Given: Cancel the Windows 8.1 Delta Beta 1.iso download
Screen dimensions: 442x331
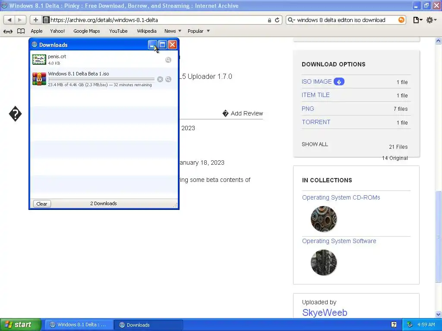Looking at the screenshot, I should (160, 79).
